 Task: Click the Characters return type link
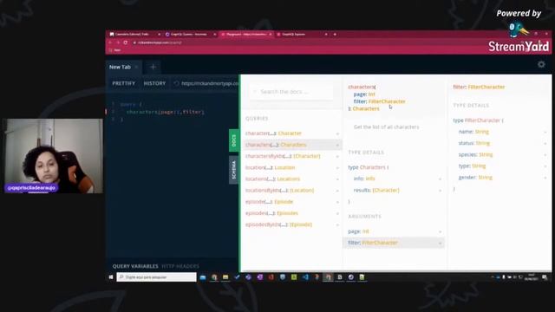click(366, 108)
